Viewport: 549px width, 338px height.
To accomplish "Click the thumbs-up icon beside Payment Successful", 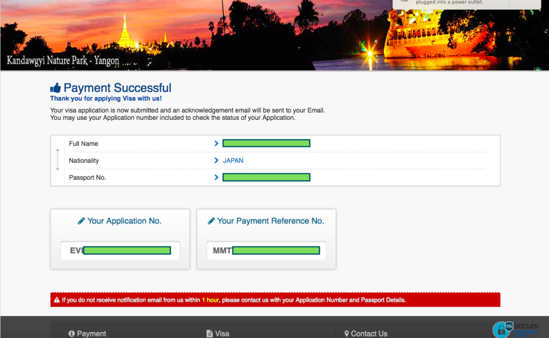I will (x=55, y=88).
